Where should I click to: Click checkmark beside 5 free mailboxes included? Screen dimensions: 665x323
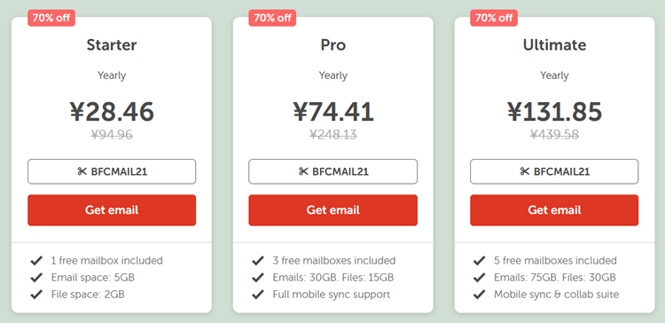(479, 260)
